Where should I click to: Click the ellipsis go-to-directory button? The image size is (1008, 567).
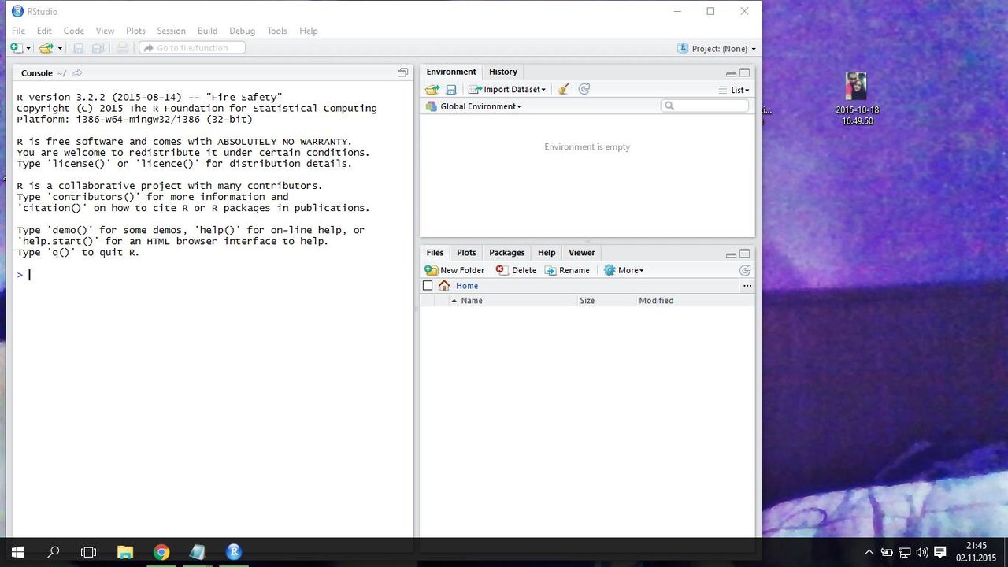747,286
